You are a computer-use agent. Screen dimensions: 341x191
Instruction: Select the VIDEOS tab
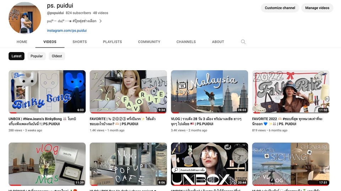pos(50,42)
